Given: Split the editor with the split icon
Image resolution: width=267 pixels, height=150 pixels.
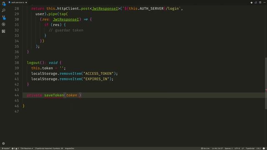Looking at the screenshot, I should [x=260, y=2].
